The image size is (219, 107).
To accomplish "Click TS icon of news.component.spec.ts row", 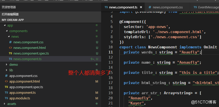I will (x=10, y=53).
